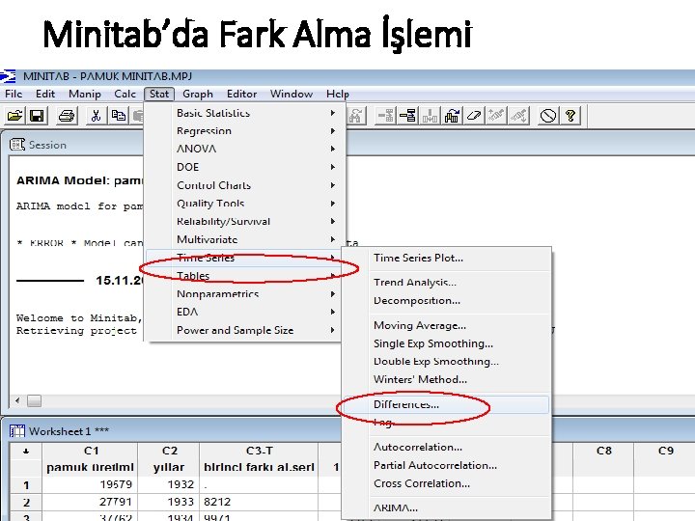Image resolution: width=695 pixels, height=521 pixels.
Task: Choose Moving Average...
Action: [446, 326]
